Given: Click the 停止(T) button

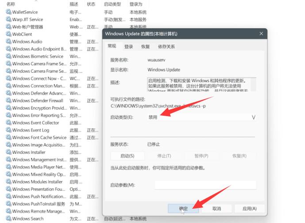Looking at the screenshot, I should tap(164, 156).
